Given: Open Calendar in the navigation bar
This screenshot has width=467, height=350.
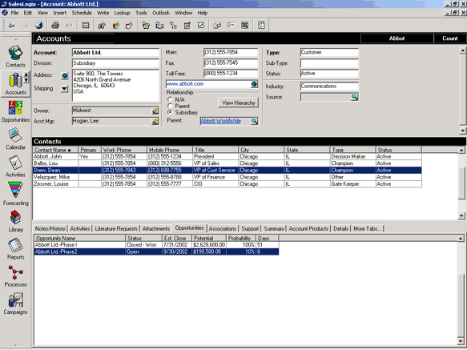Looking at the screenshot, I should coord(15,139).
